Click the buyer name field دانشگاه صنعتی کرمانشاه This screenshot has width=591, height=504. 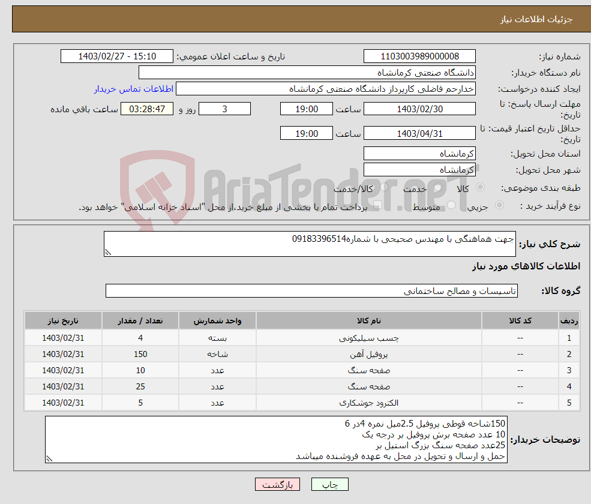307,73
